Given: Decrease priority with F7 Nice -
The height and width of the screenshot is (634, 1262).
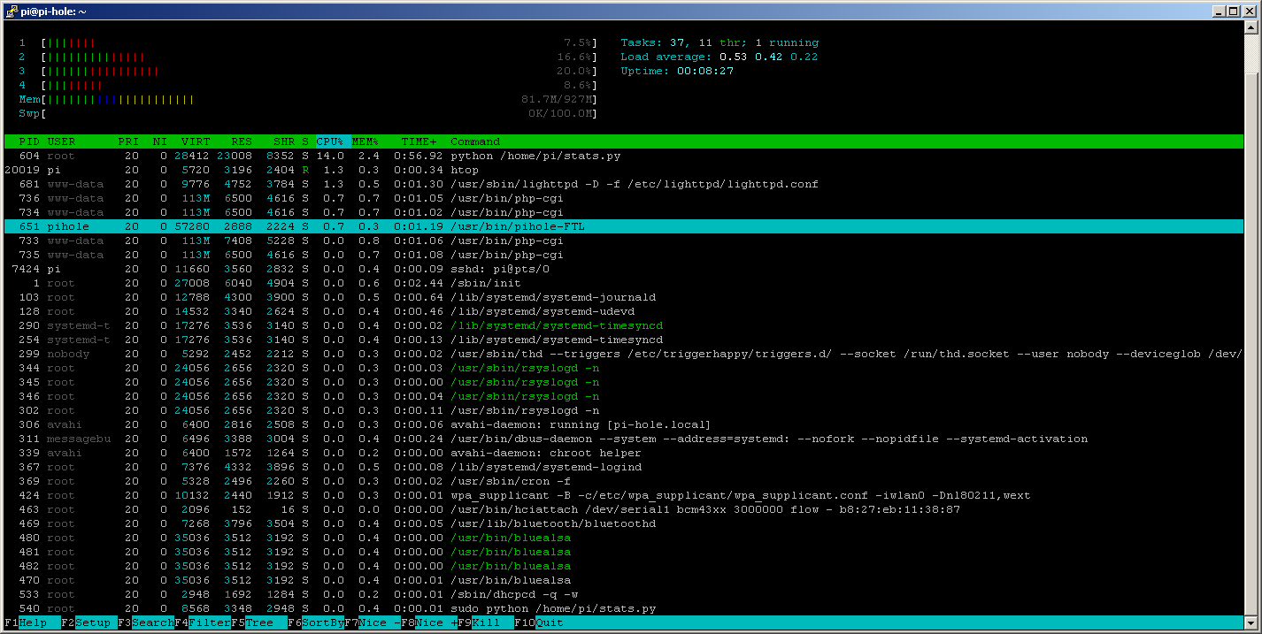Looking at the screenshot, I should click(x=380, y=623).
